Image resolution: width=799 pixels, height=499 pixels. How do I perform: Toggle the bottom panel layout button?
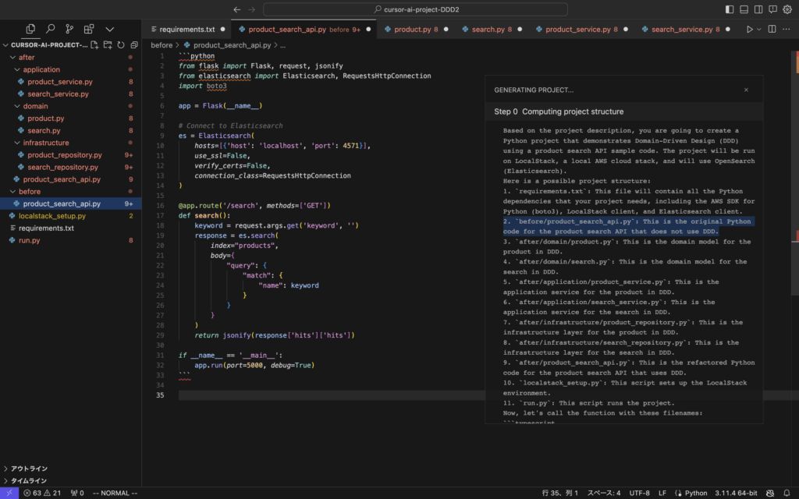click(744, 9)
